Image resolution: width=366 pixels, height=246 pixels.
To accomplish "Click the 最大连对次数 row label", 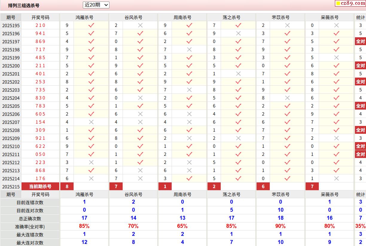I will (x=30, y=243).
